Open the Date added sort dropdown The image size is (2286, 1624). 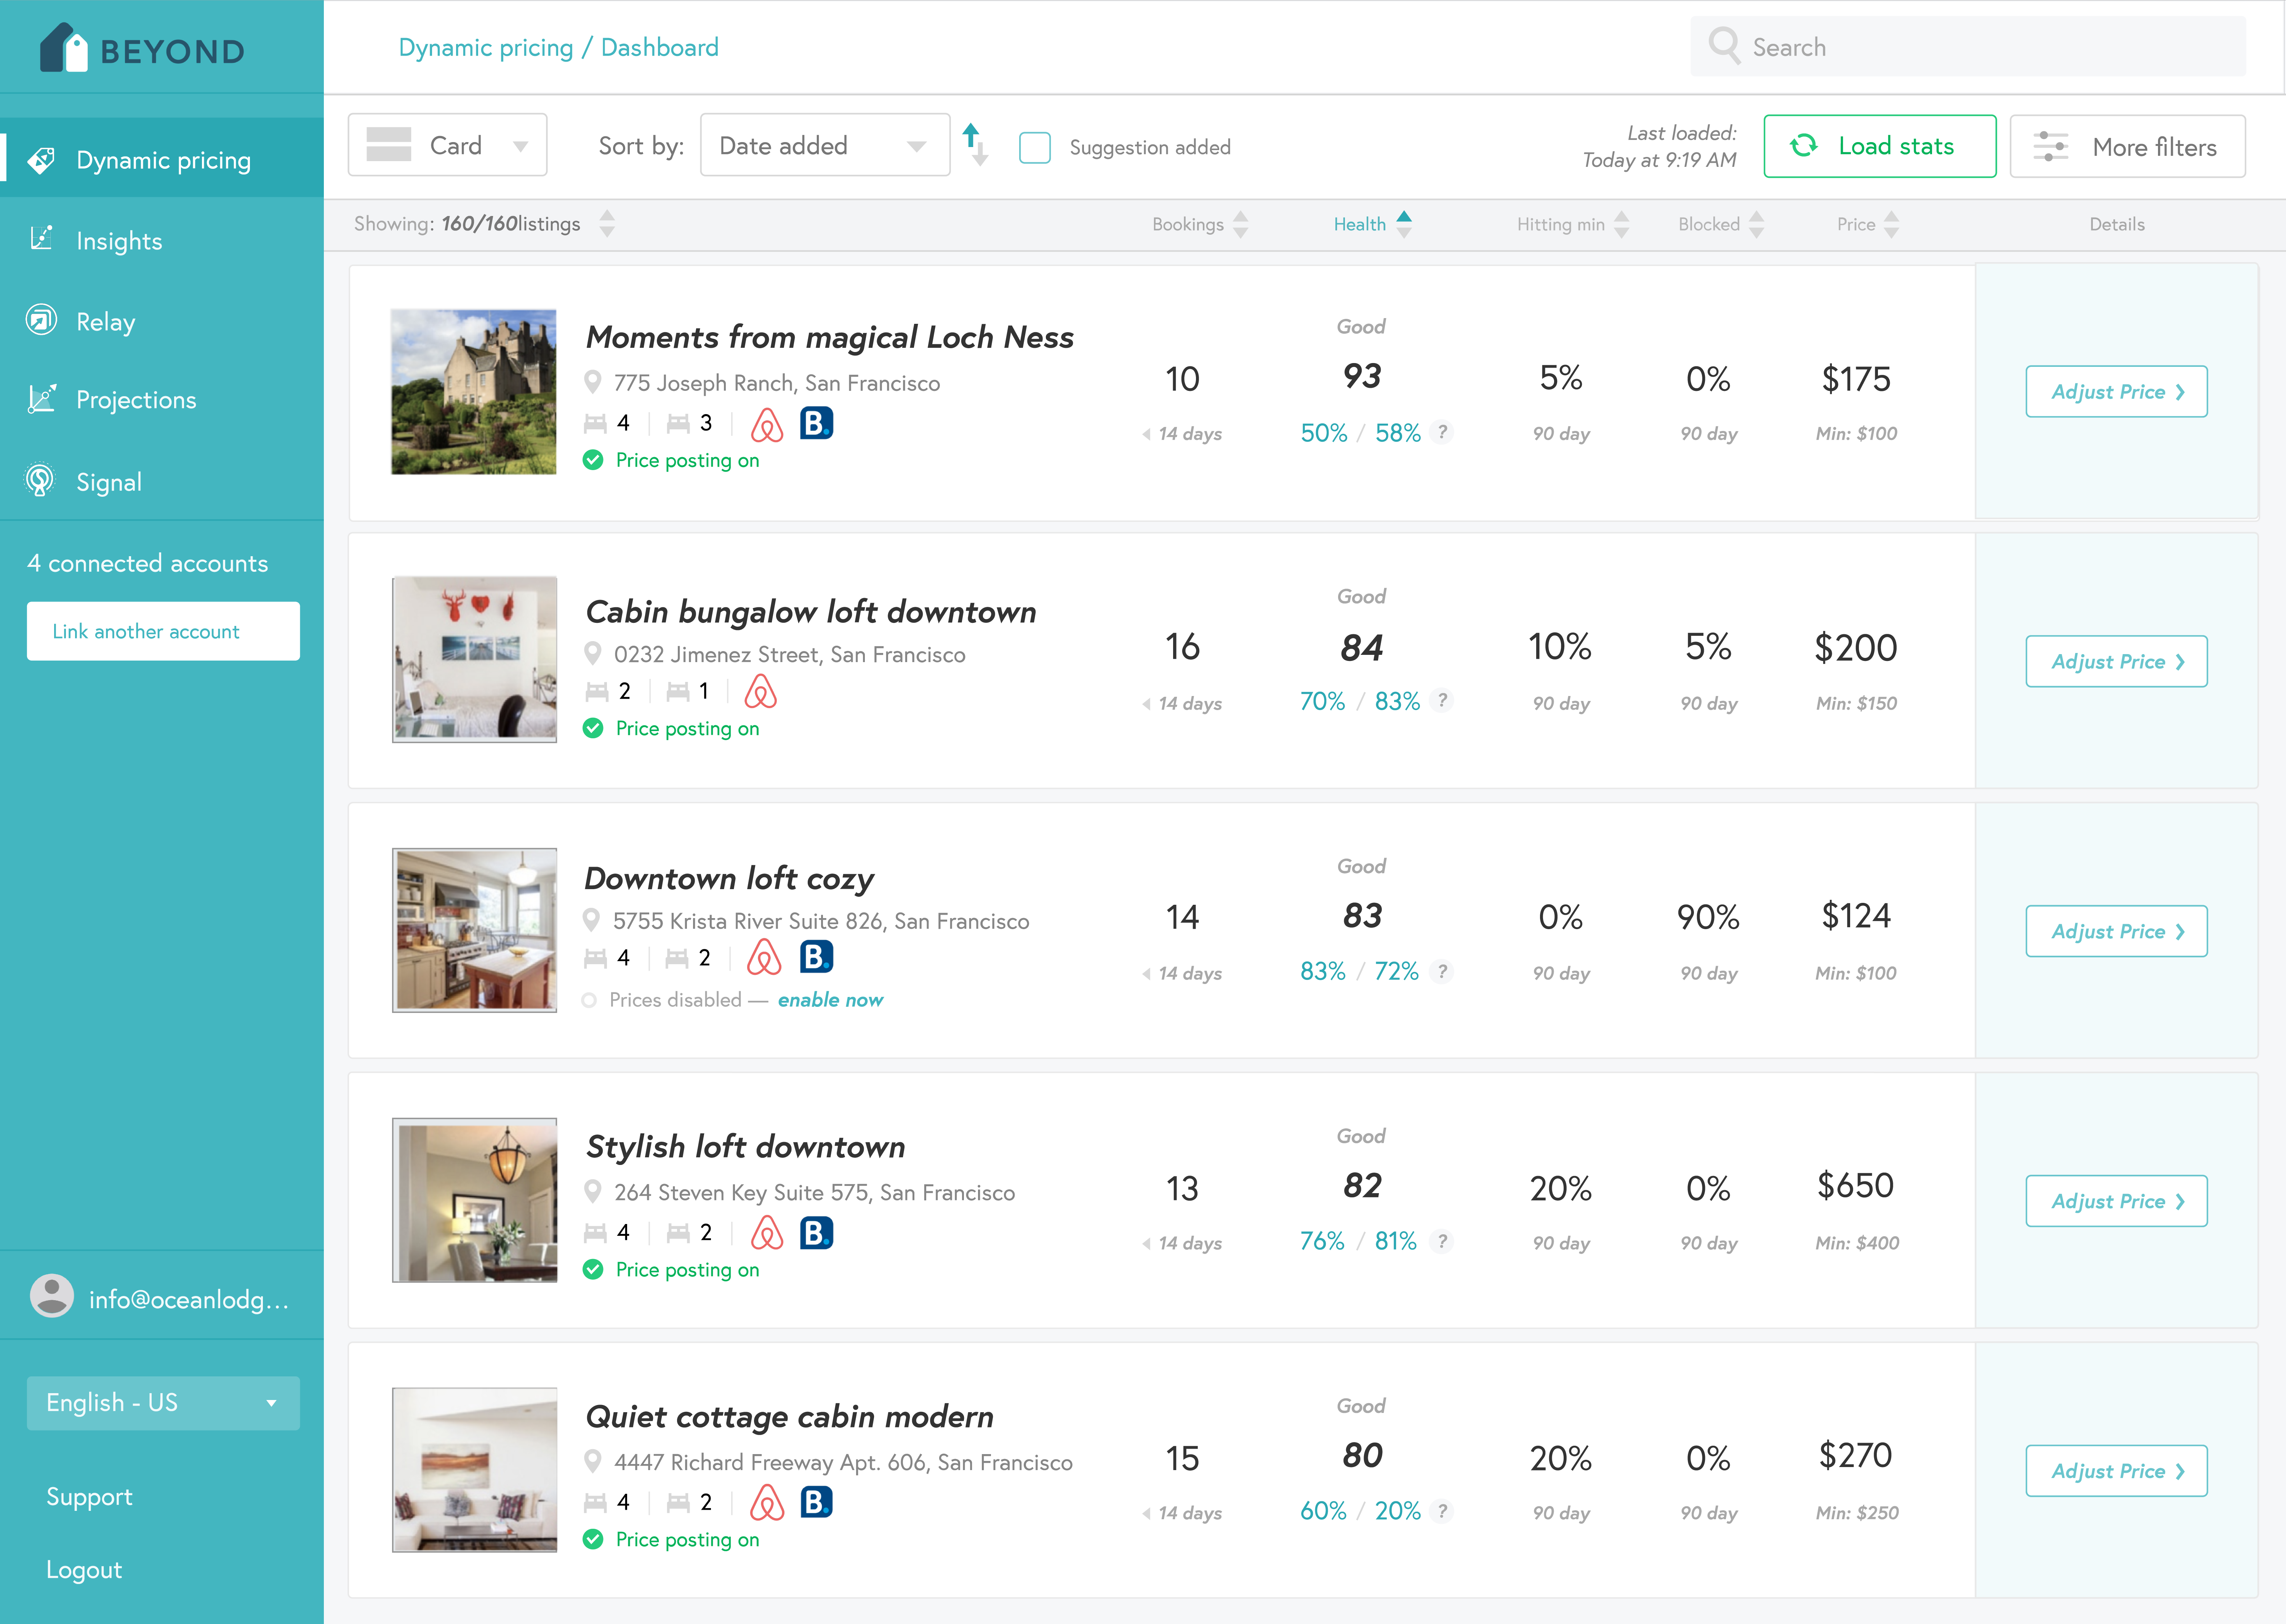point(825,145)
